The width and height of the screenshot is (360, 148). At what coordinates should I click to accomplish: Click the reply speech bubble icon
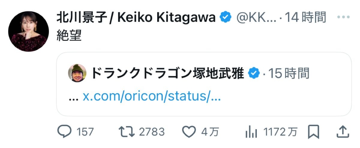point(64,132)
